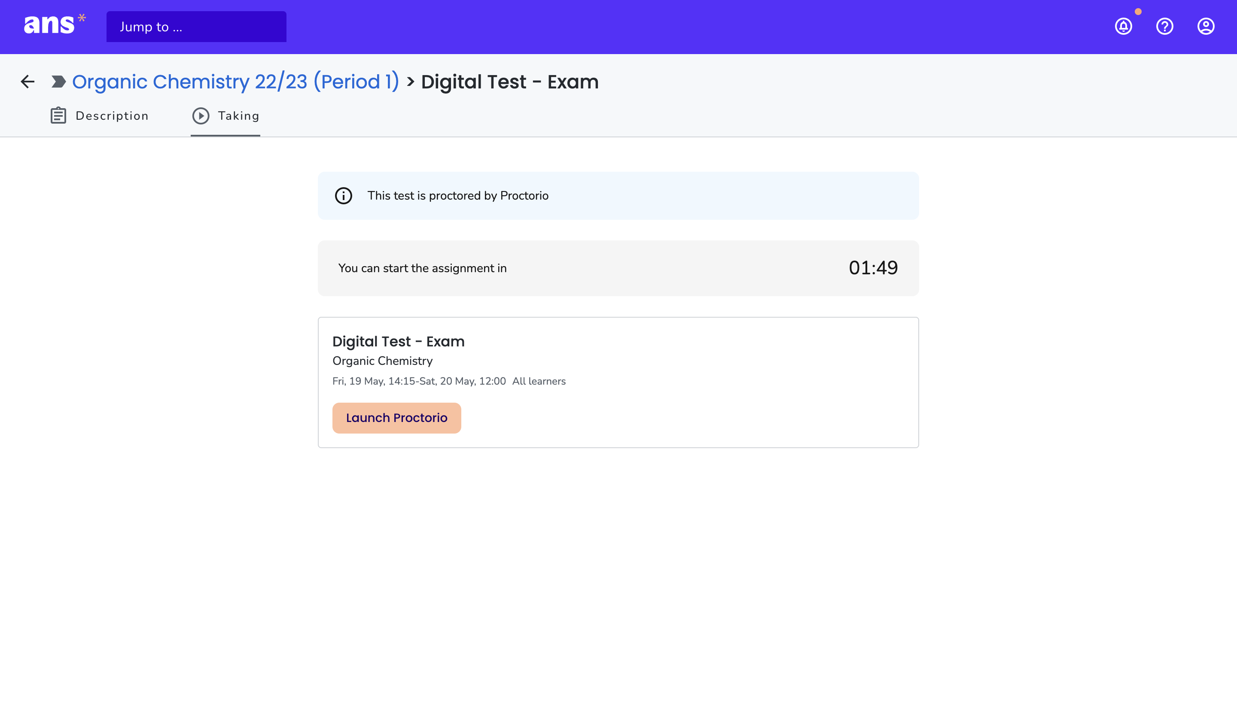The image size is (1237, 704).
Task: Select the Taking tab
Action: [x=225, y=116]
